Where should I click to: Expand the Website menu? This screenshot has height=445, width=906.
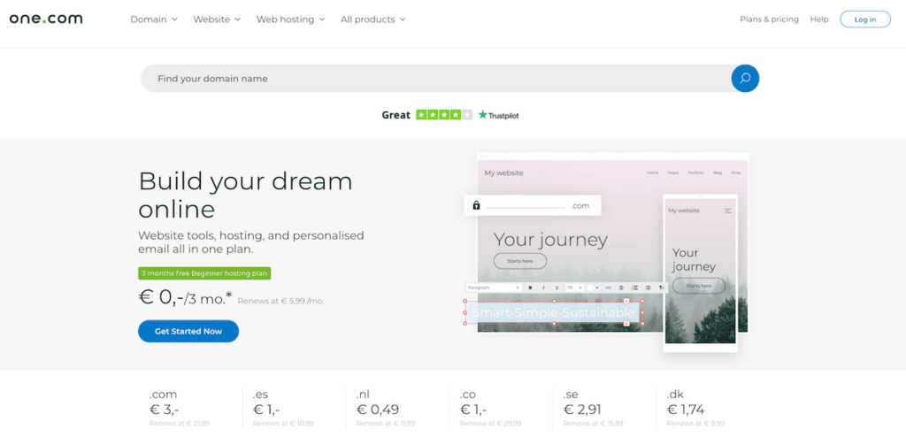coord(217,19)
